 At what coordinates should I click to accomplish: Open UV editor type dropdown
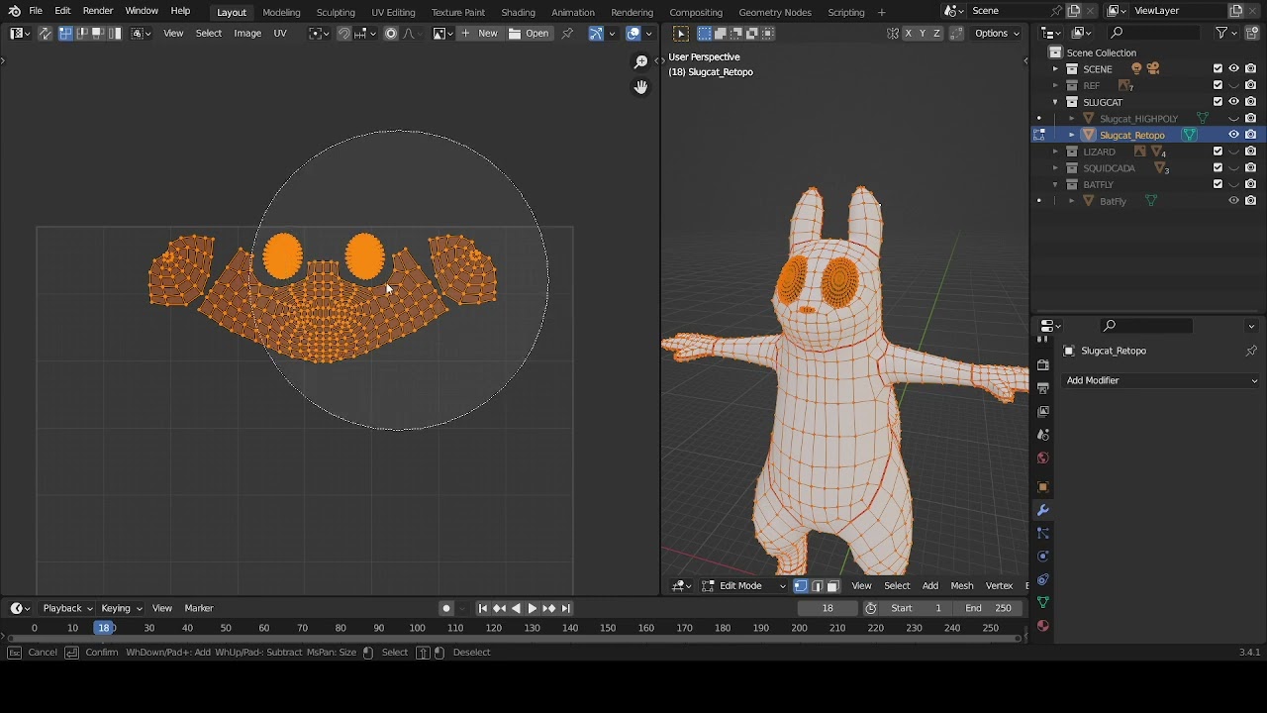point(19,33)
